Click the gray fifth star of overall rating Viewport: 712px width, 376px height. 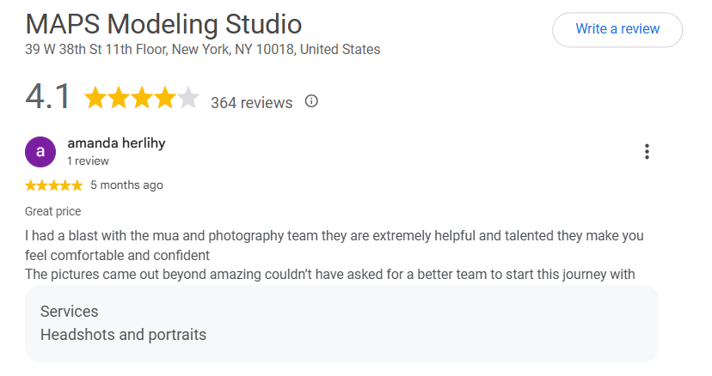[x=188, y=98]
